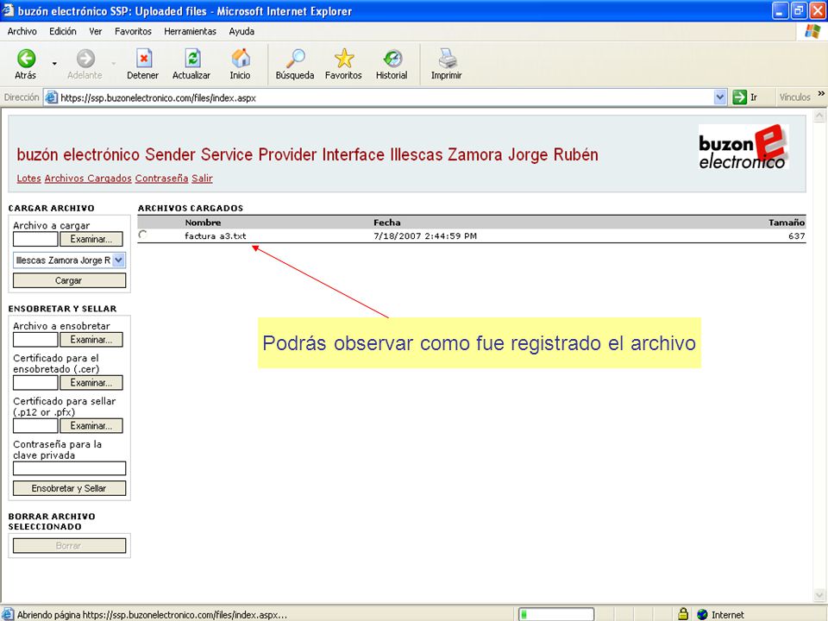
Task: Show the Historial panel
Action: click(392, 65)
